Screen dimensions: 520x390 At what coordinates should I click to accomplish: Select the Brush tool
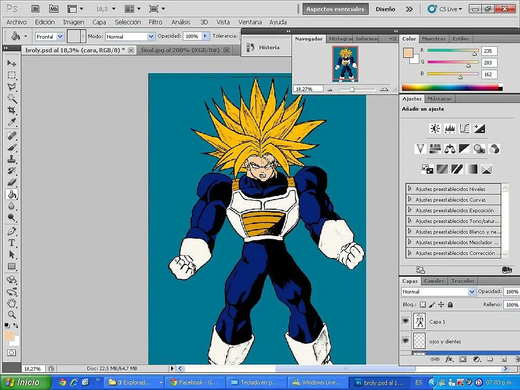12,147
